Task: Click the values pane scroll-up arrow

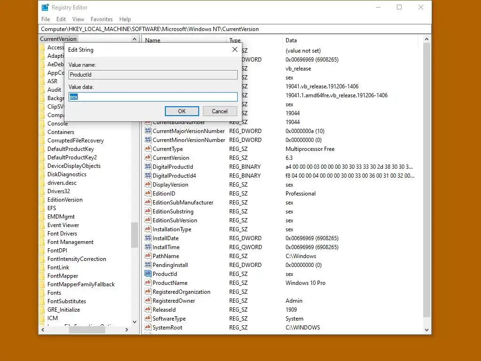Action: point(427,39)
